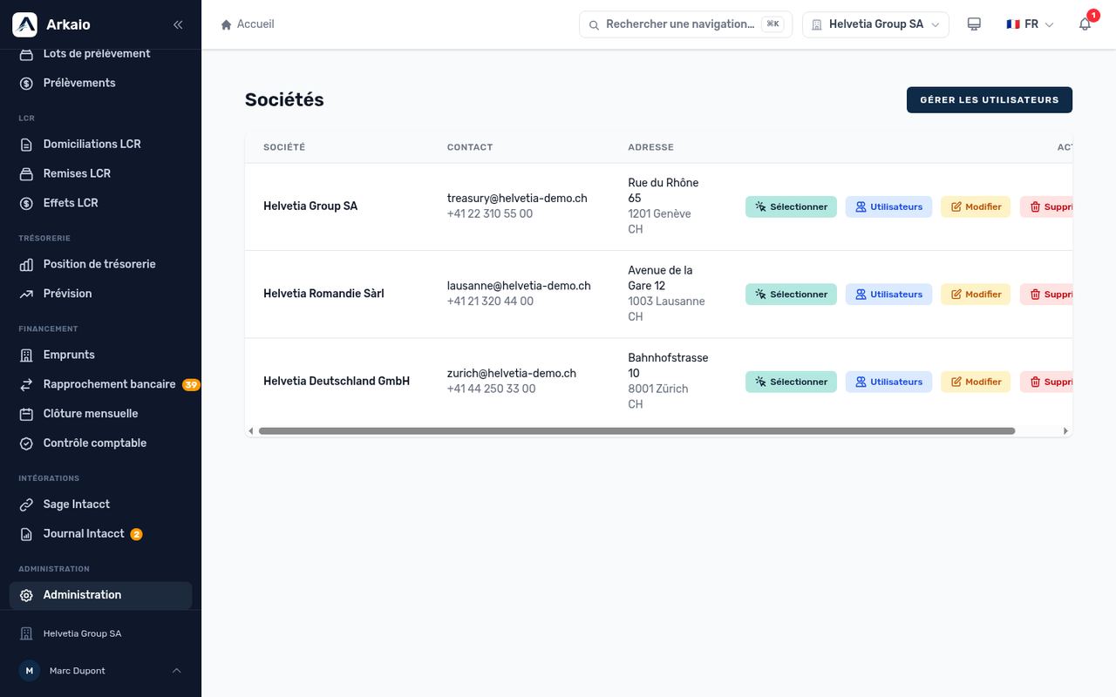
Task: Click the monitor display icon in header
Action: click(974, 24)
